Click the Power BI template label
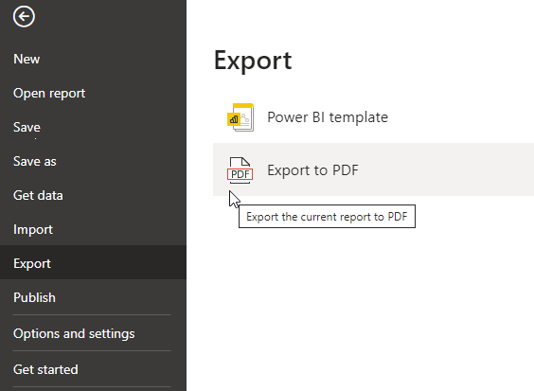The image size is (534, 391). (x=328, y=117)
